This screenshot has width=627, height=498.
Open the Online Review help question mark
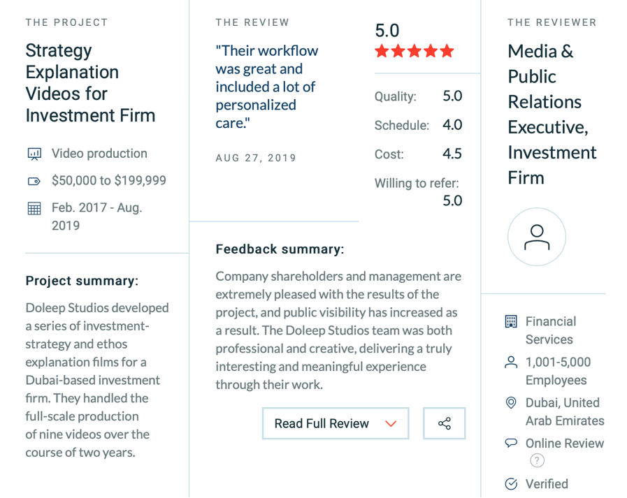[537, 460]
